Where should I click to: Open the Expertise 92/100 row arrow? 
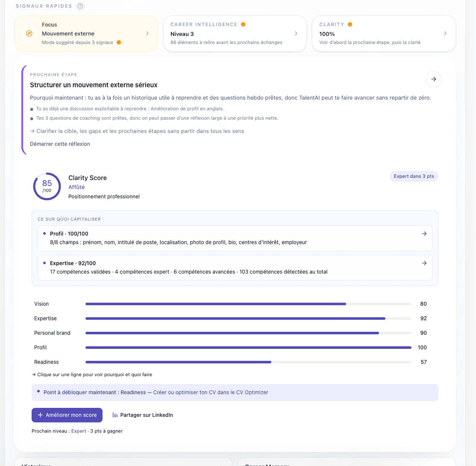click(x=424, y=263)
